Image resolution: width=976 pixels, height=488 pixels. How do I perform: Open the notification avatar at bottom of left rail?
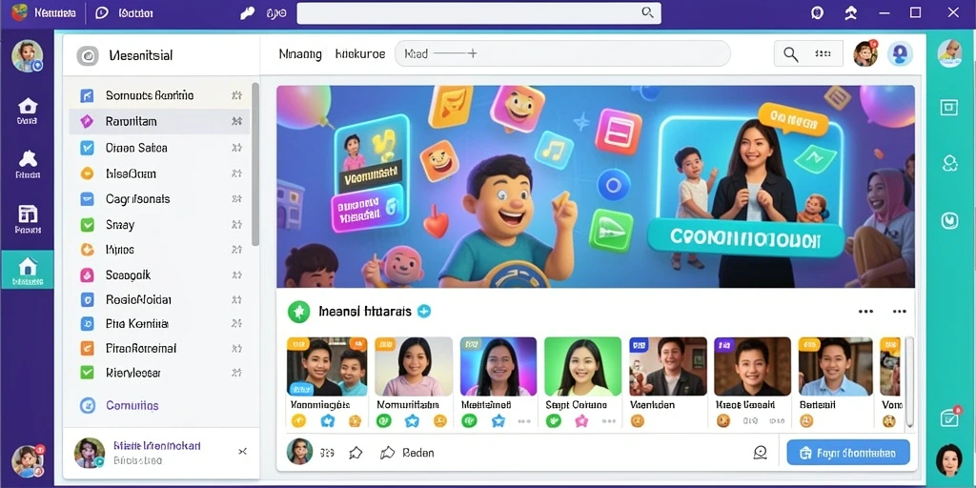(x=28, y=461)
